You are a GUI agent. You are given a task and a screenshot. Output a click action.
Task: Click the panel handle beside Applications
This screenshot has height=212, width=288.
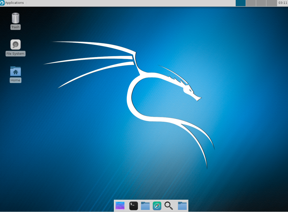tap(26, 3)
